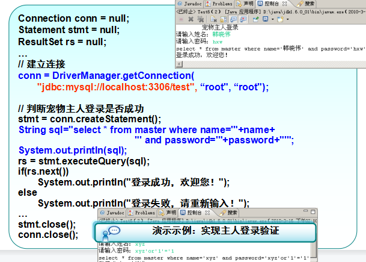Click the Remove All Terminated Launches (double X) icon
The image size is (366, 262).
point(200,19)
